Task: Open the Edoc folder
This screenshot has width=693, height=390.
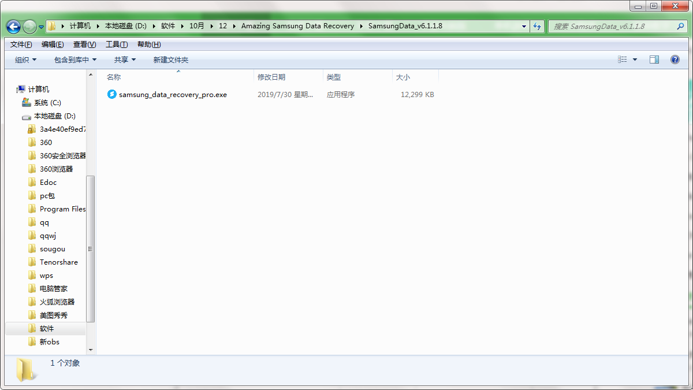Action: pos(48,182)
